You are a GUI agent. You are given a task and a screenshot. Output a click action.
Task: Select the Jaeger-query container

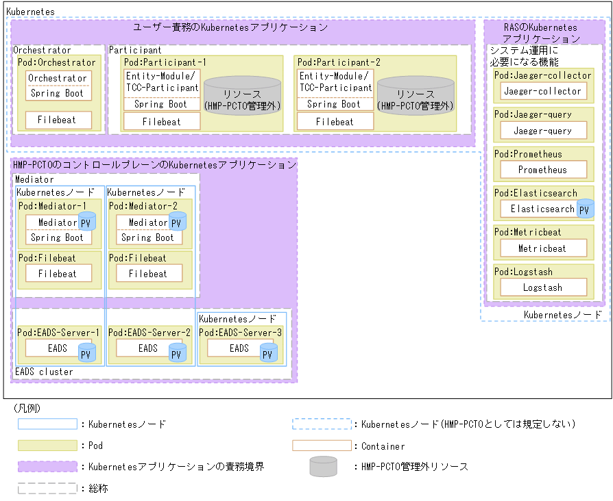click(x=542, y=130)
